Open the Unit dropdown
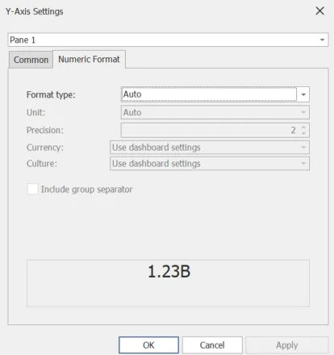The image size is (334, 355). (x=215, y=112)
